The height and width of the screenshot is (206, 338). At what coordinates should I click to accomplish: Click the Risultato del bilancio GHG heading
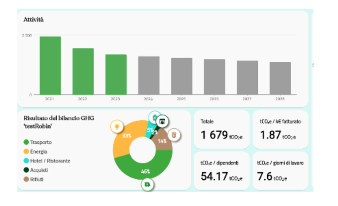59,122
